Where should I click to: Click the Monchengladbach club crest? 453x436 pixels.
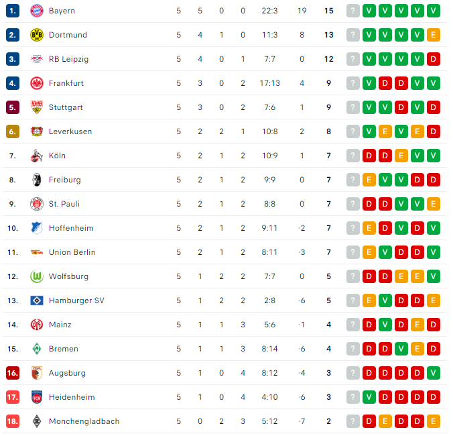[x=36, y=421]
